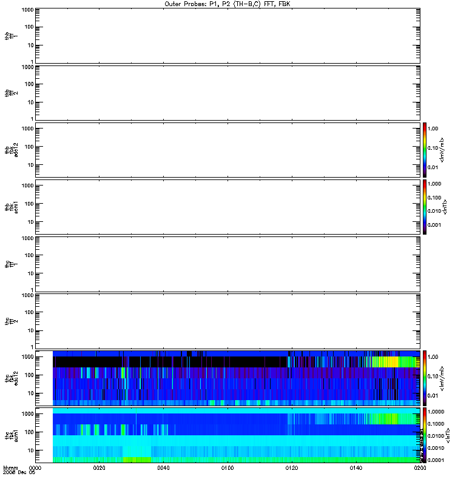Click the 'thc fff 1' y-axis label

[x=11, y=264]
